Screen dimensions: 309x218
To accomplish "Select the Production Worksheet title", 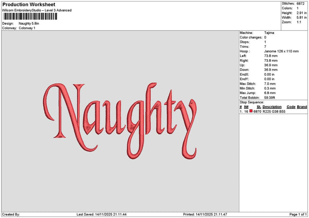I will click(x=29, y=4).
